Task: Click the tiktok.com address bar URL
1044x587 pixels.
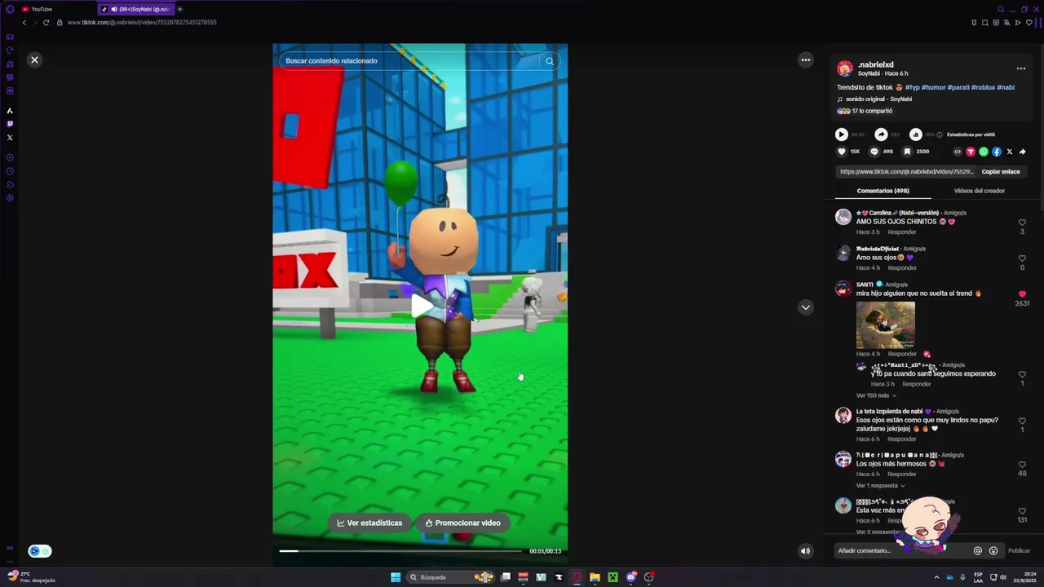Action: click(x=142, y=23)
